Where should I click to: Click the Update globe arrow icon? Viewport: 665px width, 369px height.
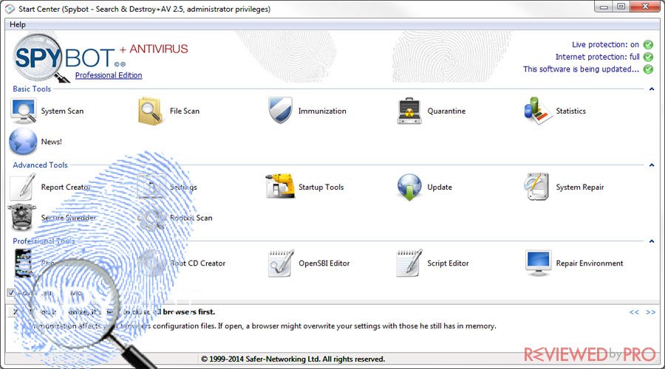(409, 187)
